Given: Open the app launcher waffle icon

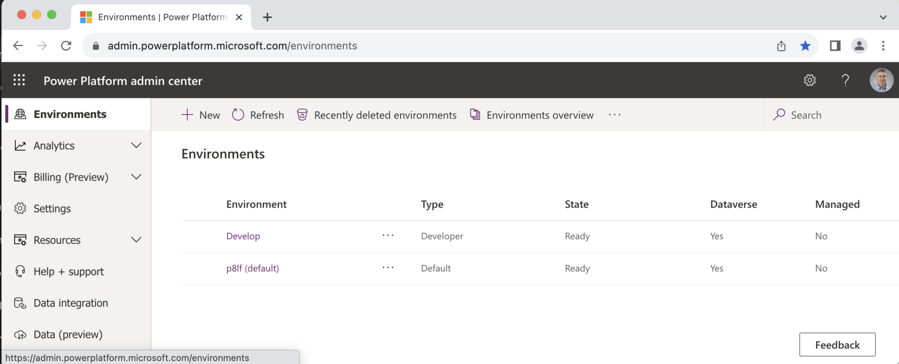Looking at the screenshot, I should 19,80.
